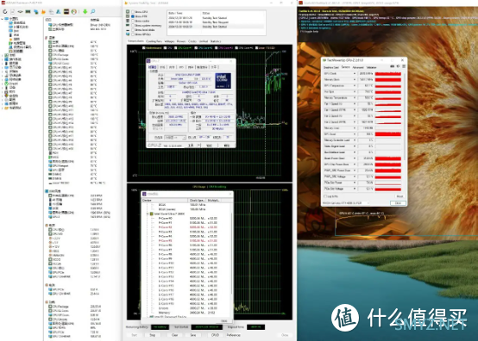Open the GPU selection dropdown in GPU-Z
The image size is (478, 341).
click(346, 203)
